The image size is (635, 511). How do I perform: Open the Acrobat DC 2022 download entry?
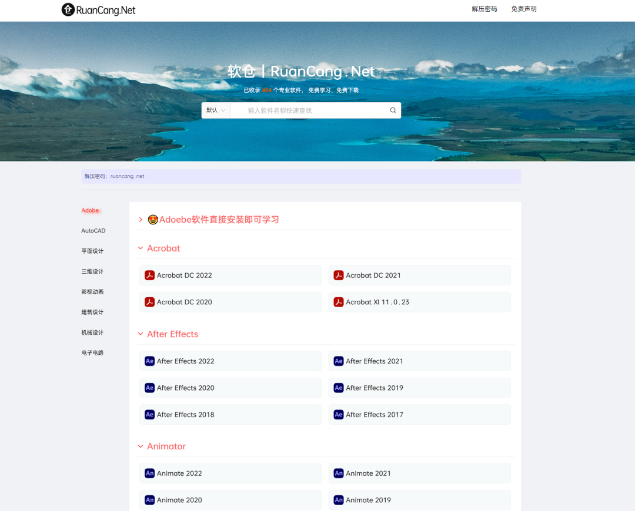231,275
